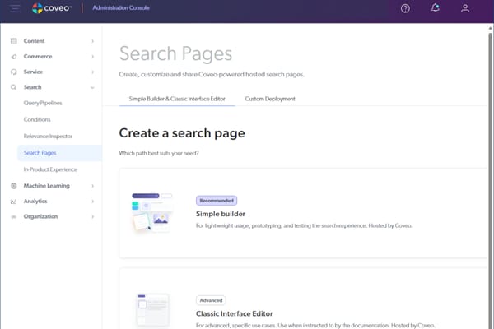Open Relevance Inspector in sidebar

coord(48,136)
